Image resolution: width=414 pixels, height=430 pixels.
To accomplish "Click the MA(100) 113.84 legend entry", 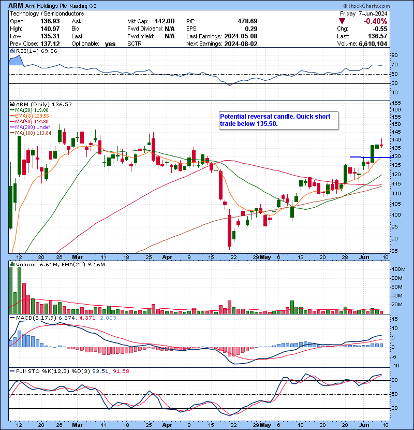I will (31, 133).
